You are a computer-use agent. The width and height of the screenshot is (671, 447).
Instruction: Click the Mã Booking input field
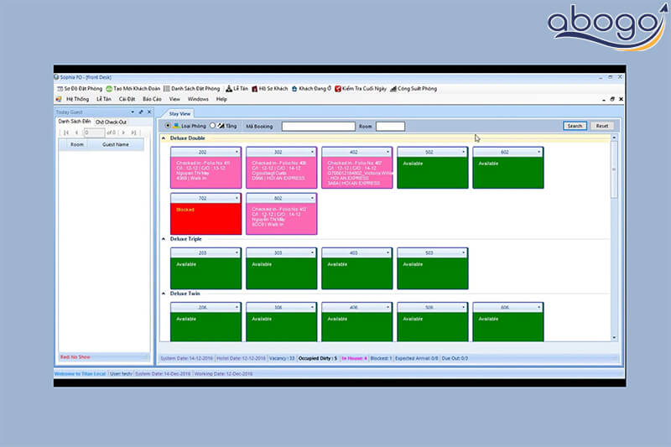(318, 126)
